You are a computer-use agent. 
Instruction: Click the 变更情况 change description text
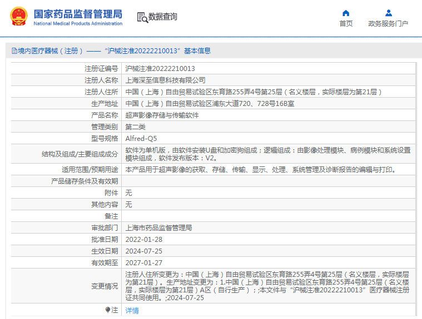point(267,286)
